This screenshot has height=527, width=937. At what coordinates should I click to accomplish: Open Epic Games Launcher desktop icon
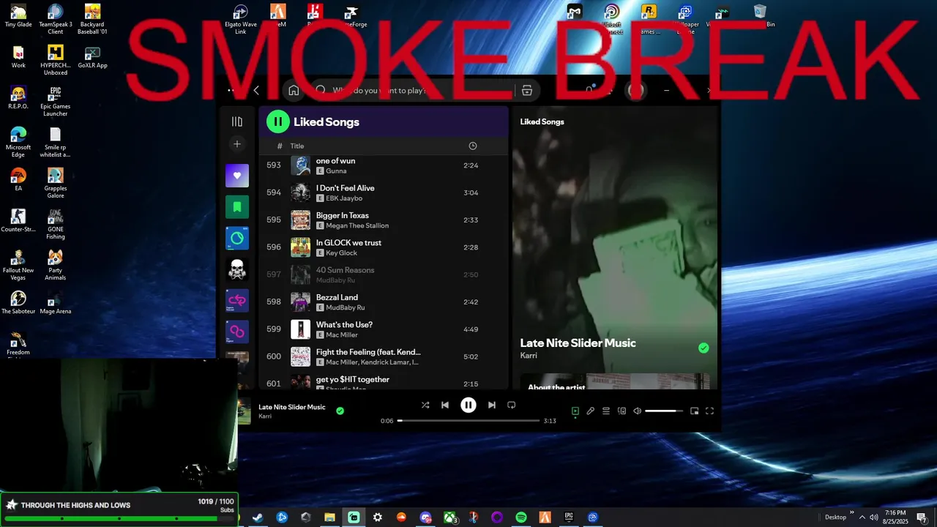pyautogui.click(x=56, y=101)
